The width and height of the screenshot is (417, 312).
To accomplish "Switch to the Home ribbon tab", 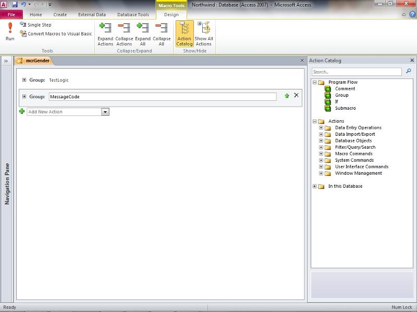I will tap(35, 15).
